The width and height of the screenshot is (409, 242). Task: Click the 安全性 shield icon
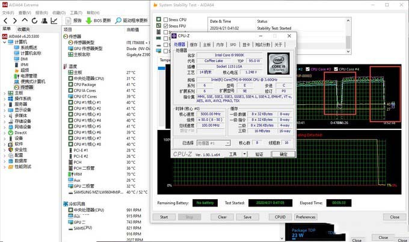coord(10,149)
